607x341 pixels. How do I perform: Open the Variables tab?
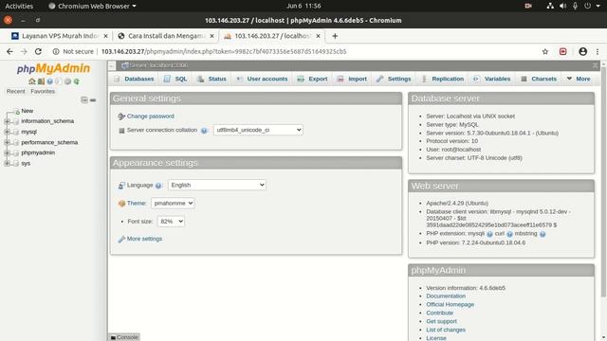point(491,79)
